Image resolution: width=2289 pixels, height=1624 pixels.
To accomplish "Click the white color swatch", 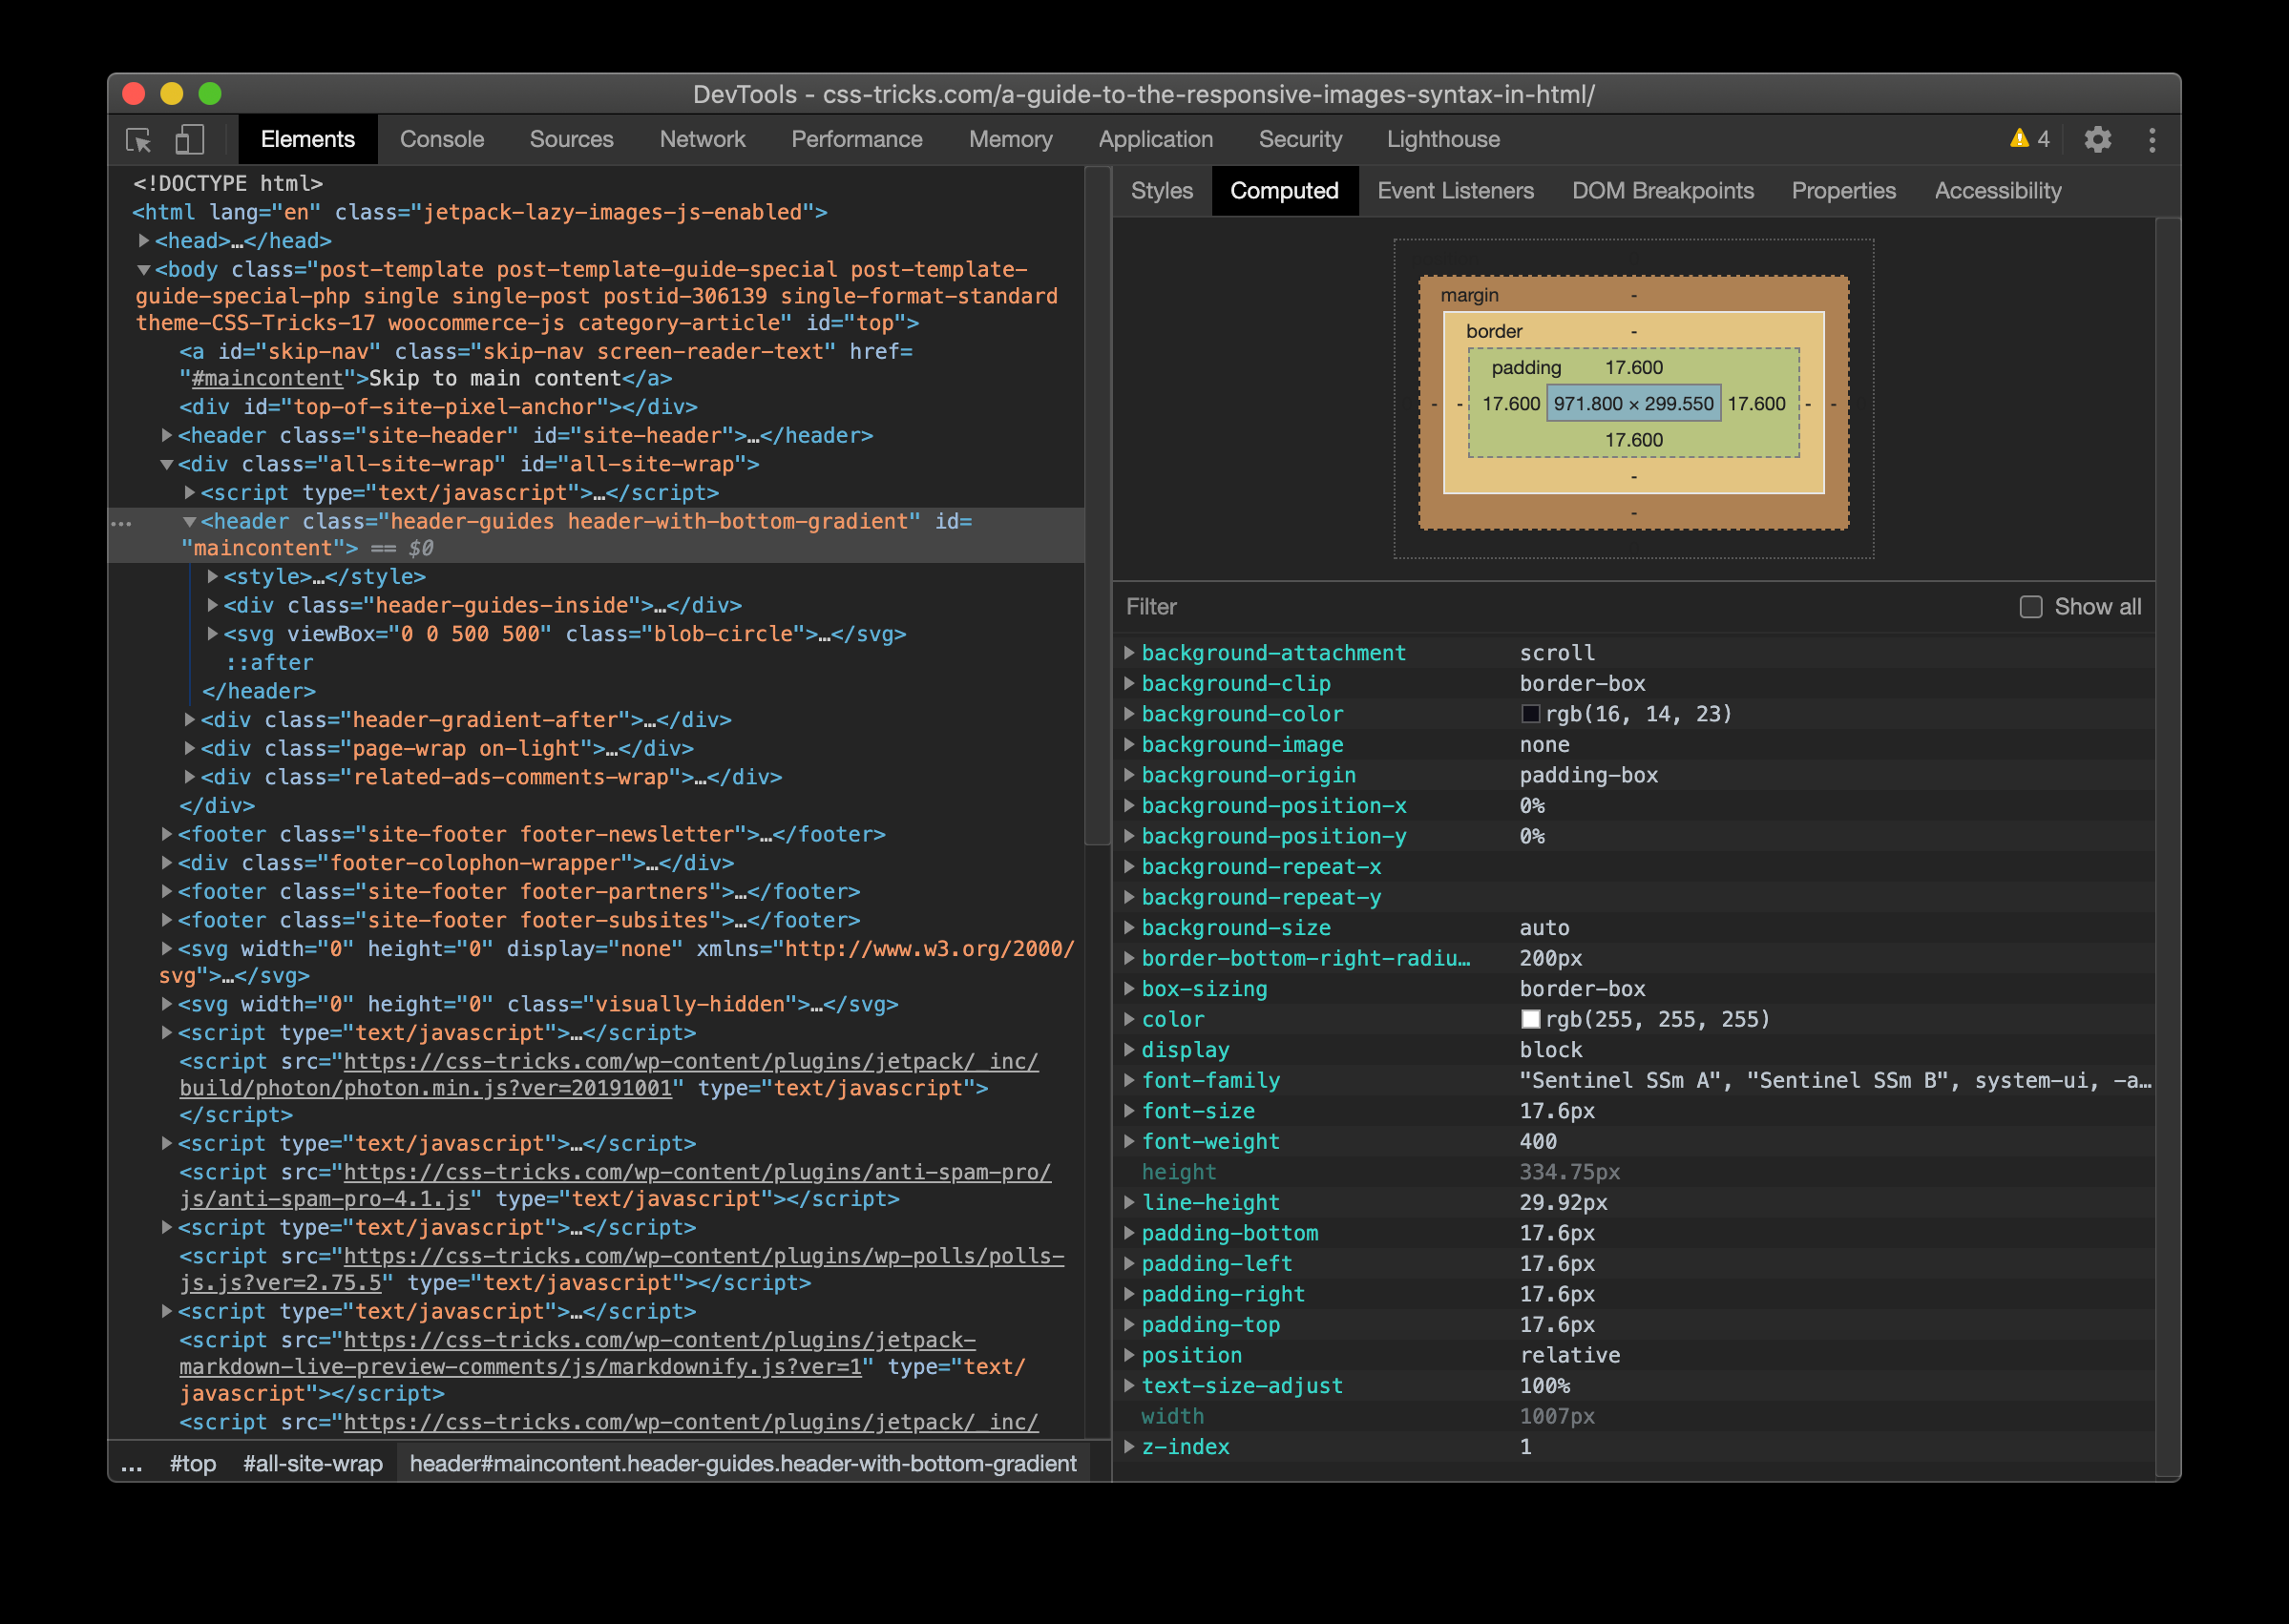I will pyautogui.click(x=1530, y=1019).
